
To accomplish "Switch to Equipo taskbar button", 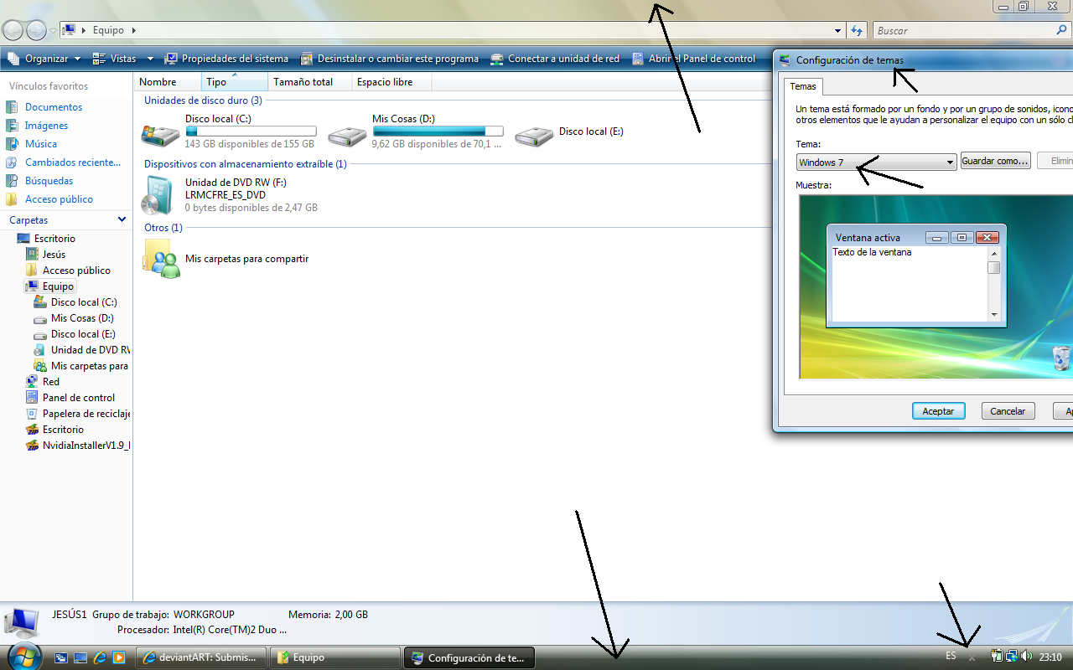I will point(335,657).
